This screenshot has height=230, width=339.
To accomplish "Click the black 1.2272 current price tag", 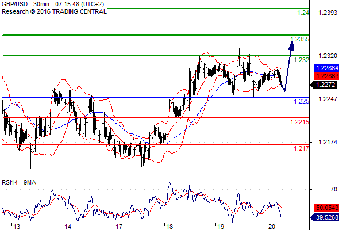I will (x=324, y=85).
